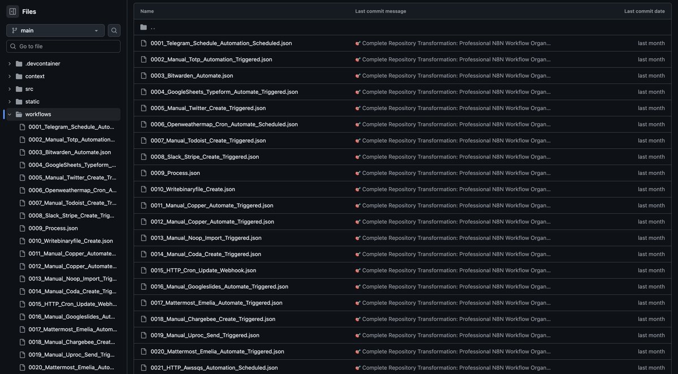This screenshot has height=374, width=678.
Task: Open 0007_Manual_Todoist_Create_Triggered.json in list
Action: (208, 140)
